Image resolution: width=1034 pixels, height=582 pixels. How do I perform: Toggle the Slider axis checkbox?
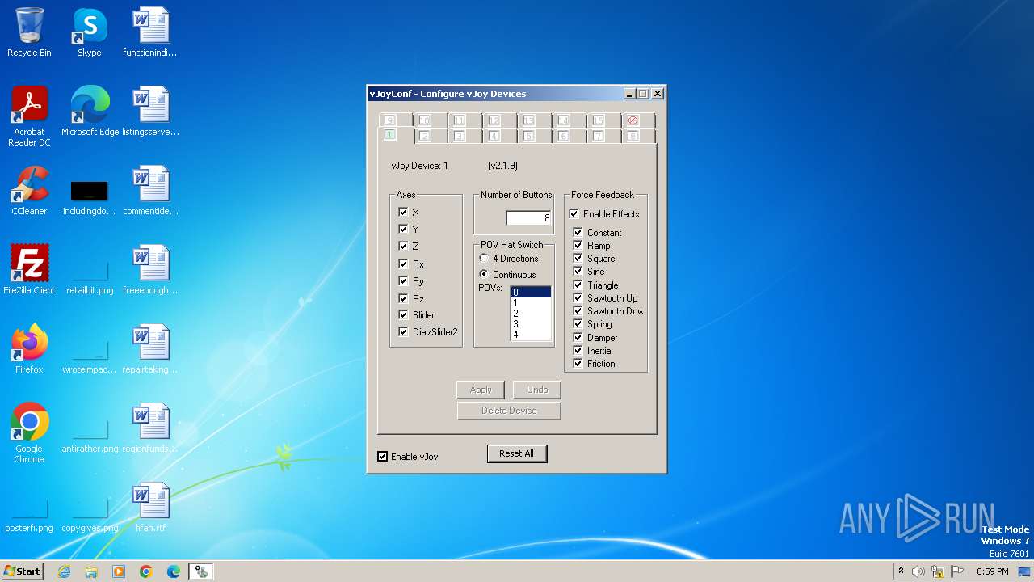[403, 314]
